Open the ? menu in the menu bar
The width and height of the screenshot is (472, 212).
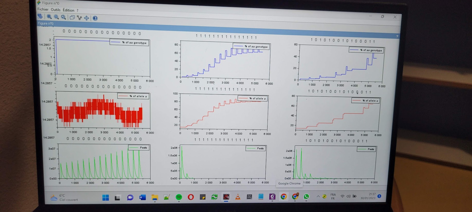[x=77, y=11]
